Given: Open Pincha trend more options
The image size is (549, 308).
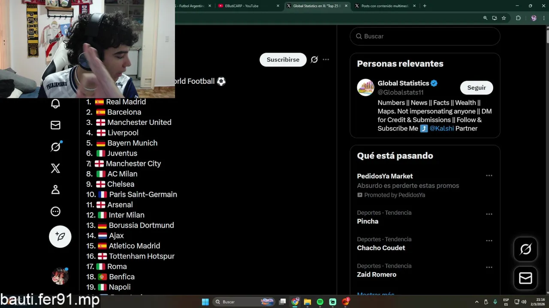Looking at the screenshot, I should 489,214.
